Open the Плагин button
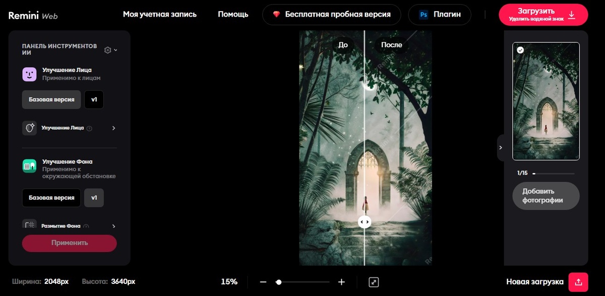 (440, 15)
